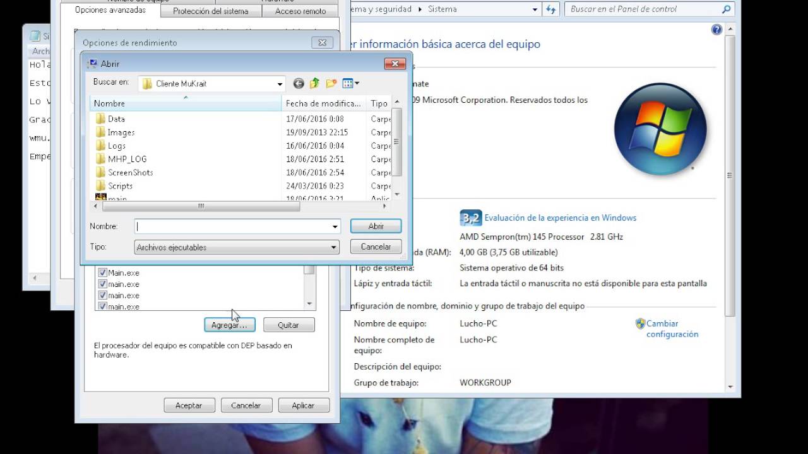Refresh the Control Panel address bar
This screenshot has width=808, height=454.
click(551, 9)
